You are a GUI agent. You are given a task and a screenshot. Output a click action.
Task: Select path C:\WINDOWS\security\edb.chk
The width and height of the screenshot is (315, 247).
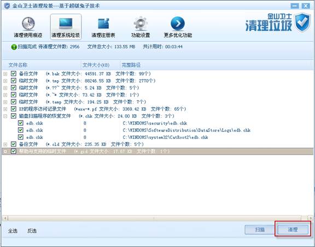(x=155, y=123)
